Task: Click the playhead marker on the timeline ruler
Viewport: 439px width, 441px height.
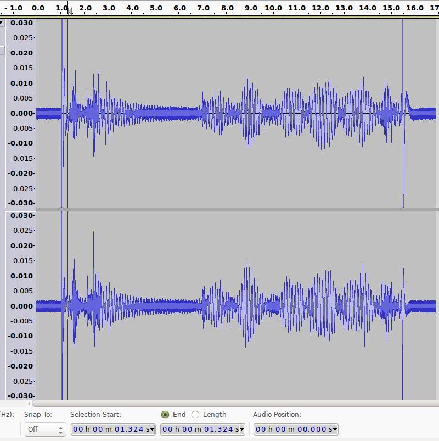Action: point(69,10)
